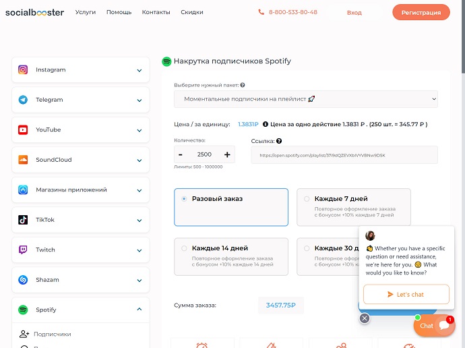Call the 8-800-533-80-48 phone link
Image resolution: width=465 pixels, height=348 pixels.
(x=293, y=12)
